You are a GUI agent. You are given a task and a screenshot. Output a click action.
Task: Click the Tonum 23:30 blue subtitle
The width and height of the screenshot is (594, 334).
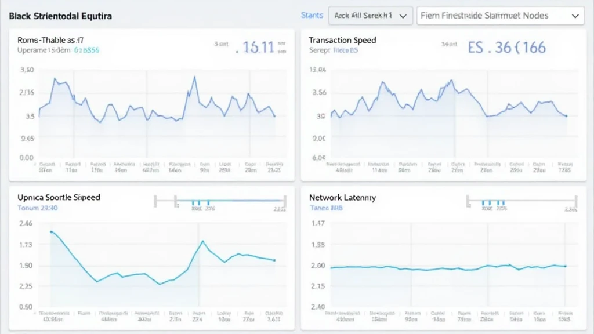(x=37, y=208)
